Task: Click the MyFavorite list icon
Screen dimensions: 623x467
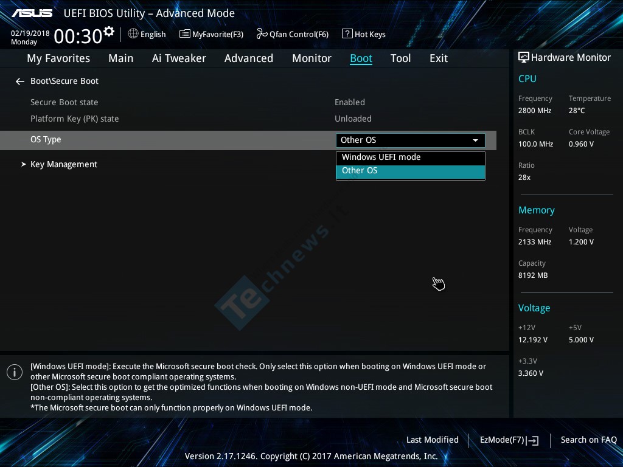Action: click(x=185, y=34)
